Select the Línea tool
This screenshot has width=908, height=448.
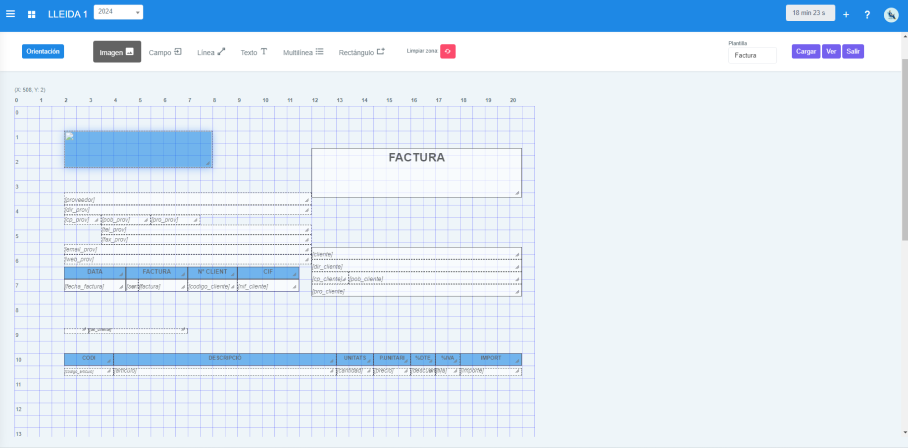click(x=211, y=52)
